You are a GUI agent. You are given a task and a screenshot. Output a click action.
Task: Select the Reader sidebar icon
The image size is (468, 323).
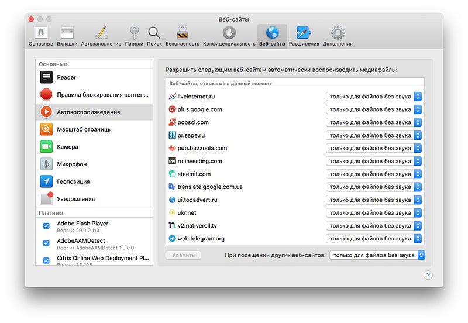46,77
